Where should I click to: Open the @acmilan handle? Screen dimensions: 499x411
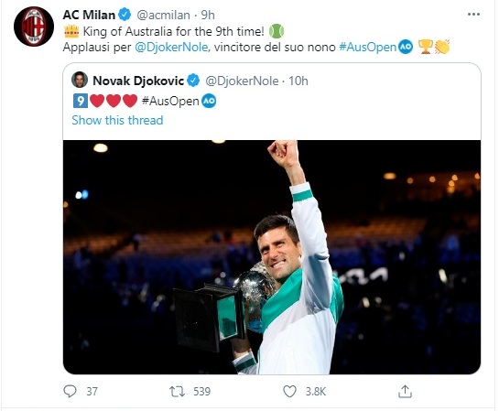pyautogui.click(x=163, y=15)
